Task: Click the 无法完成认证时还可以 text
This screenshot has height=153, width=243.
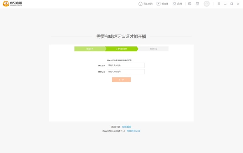Action: click(114, 131)
